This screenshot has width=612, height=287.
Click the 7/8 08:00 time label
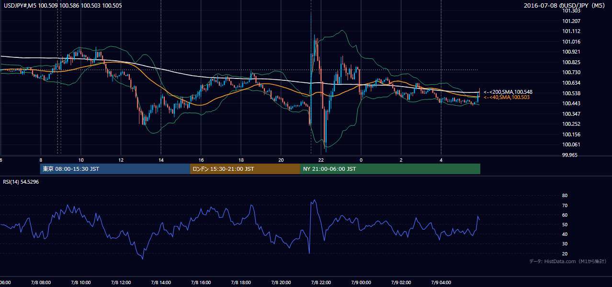[40, 282]
